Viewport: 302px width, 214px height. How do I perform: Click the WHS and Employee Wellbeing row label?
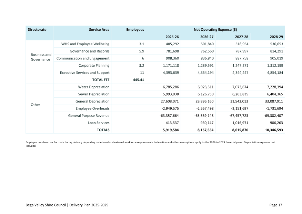(x=85, y=44)
